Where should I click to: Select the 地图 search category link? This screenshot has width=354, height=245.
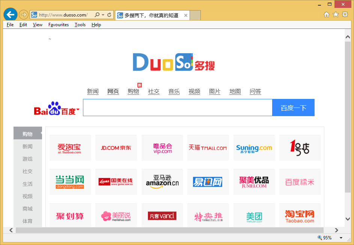[235, 91]
